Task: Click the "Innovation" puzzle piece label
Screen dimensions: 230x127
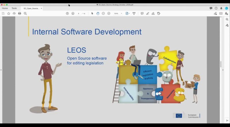Action: coord(170,94)
